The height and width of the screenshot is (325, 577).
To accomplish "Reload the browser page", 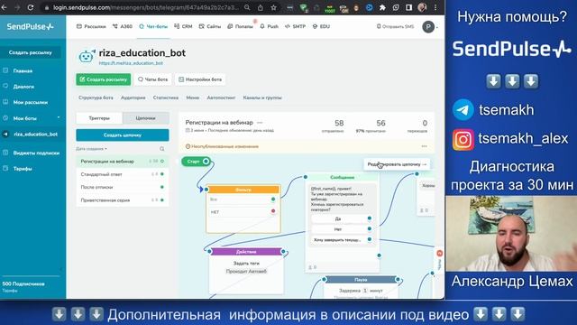I will click(x=31, y=7).
